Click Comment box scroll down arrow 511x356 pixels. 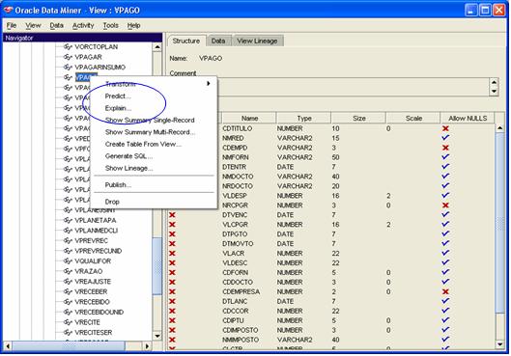pos(494,92)
